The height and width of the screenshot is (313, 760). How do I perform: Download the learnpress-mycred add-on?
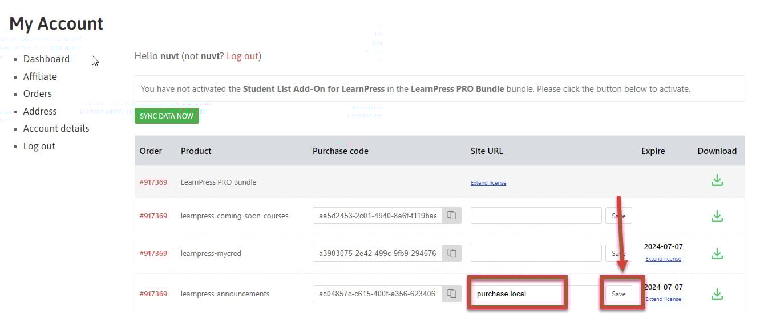[717, 253]
